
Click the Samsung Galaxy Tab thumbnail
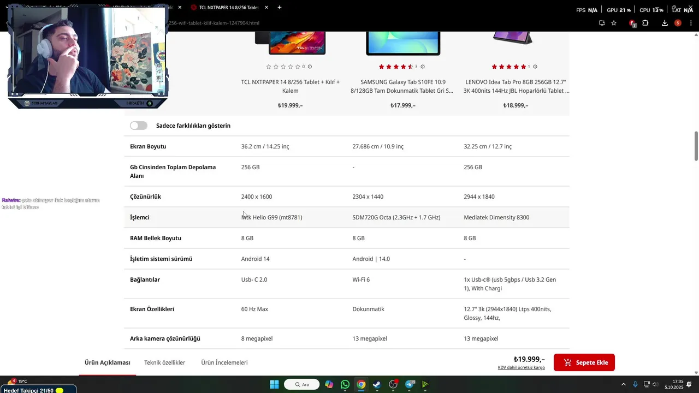tap(403, 43)
